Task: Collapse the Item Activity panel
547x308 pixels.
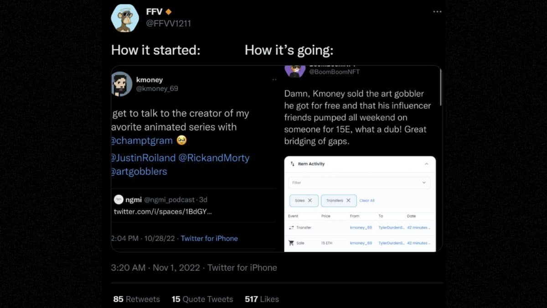Action: 427,164
